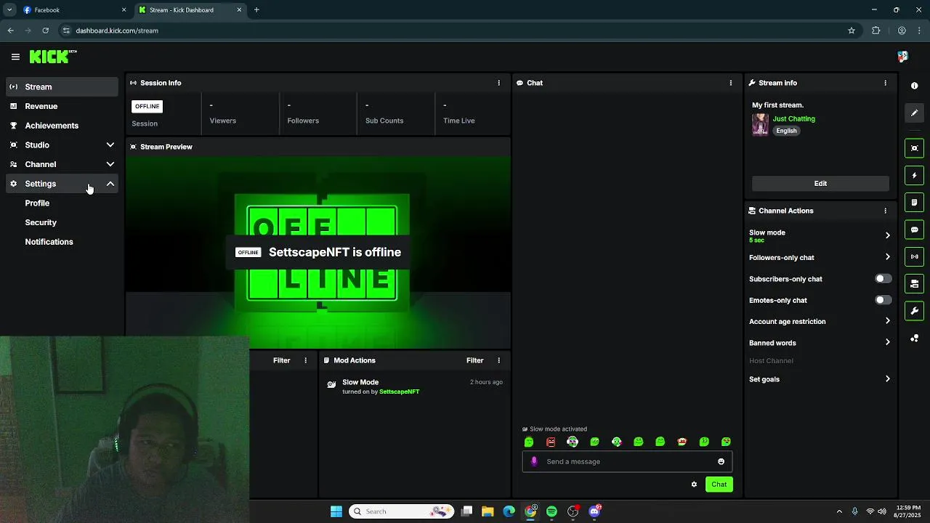Viewport: 930px width, 523px height.
Task: Toggle the Stream Preview widget icon in sidebar
Action: [x=914, y=148]
